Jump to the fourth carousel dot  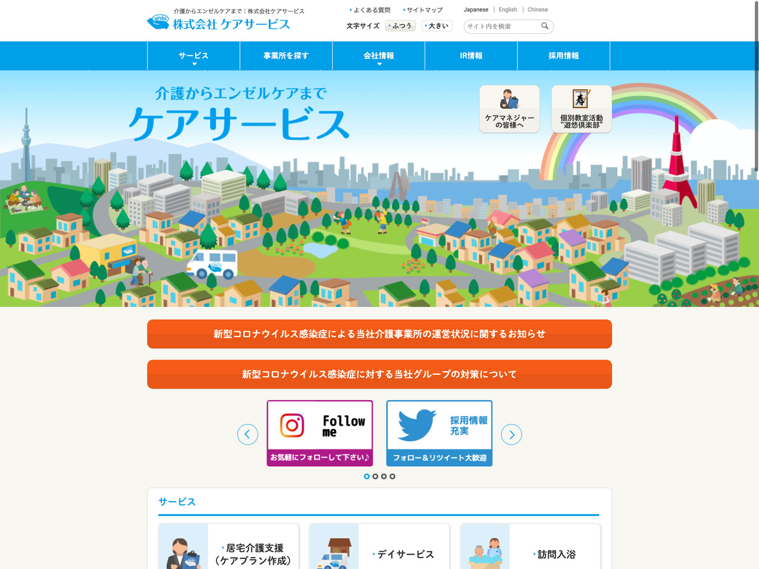coord(392,477)
